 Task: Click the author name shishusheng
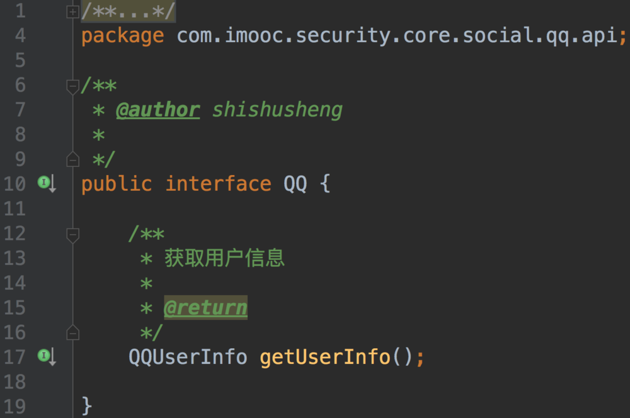point(277,110)
